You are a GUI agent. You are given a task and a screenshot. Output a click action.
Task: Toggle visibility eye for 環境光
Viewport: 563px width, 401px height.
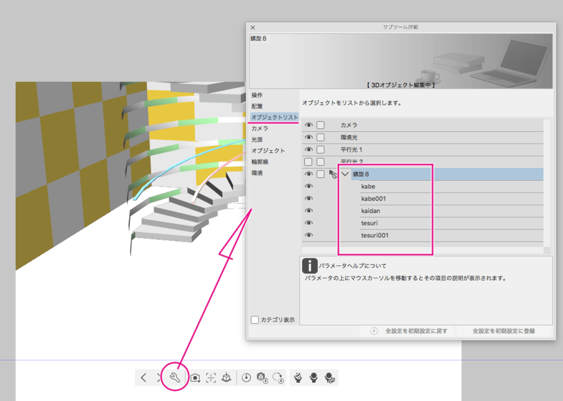click(308, 137)
